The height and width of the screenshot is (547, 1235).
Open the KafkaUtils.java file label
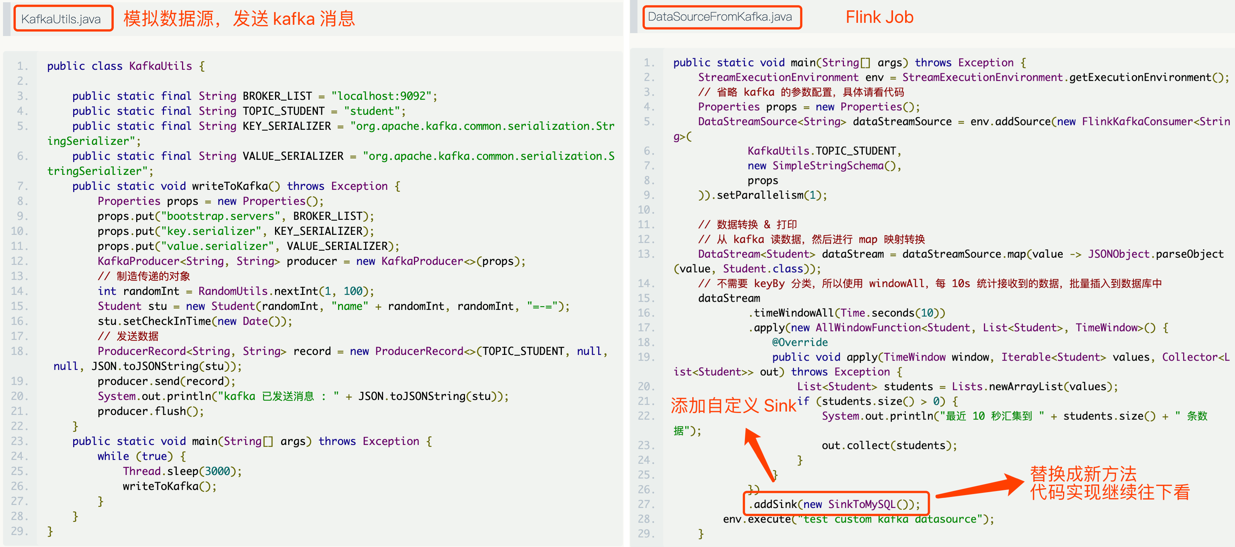pyautogui.click(x=63, y=19)
